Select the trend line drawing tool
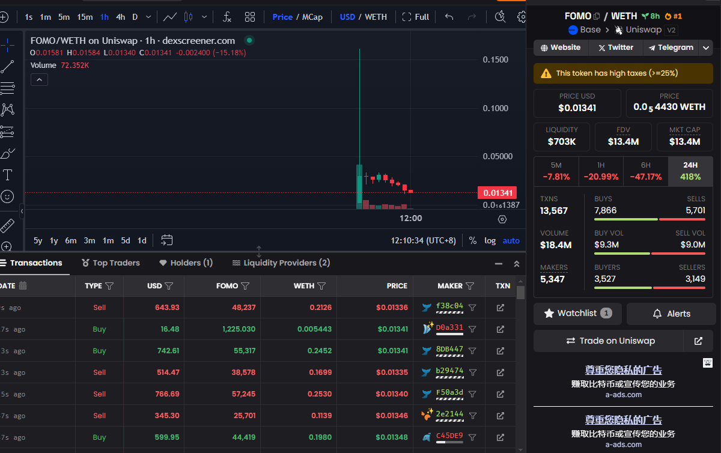 click(7, 66)
